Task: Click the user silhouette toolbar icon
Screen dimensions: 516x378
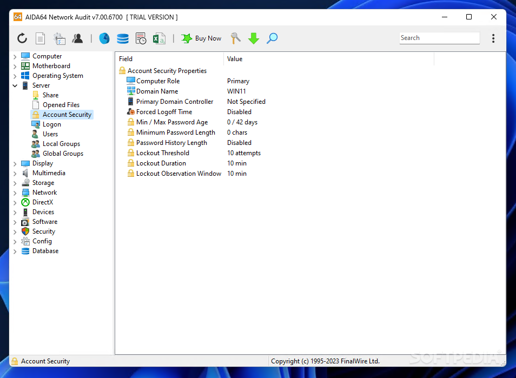Action: click(x=78, y=38)
